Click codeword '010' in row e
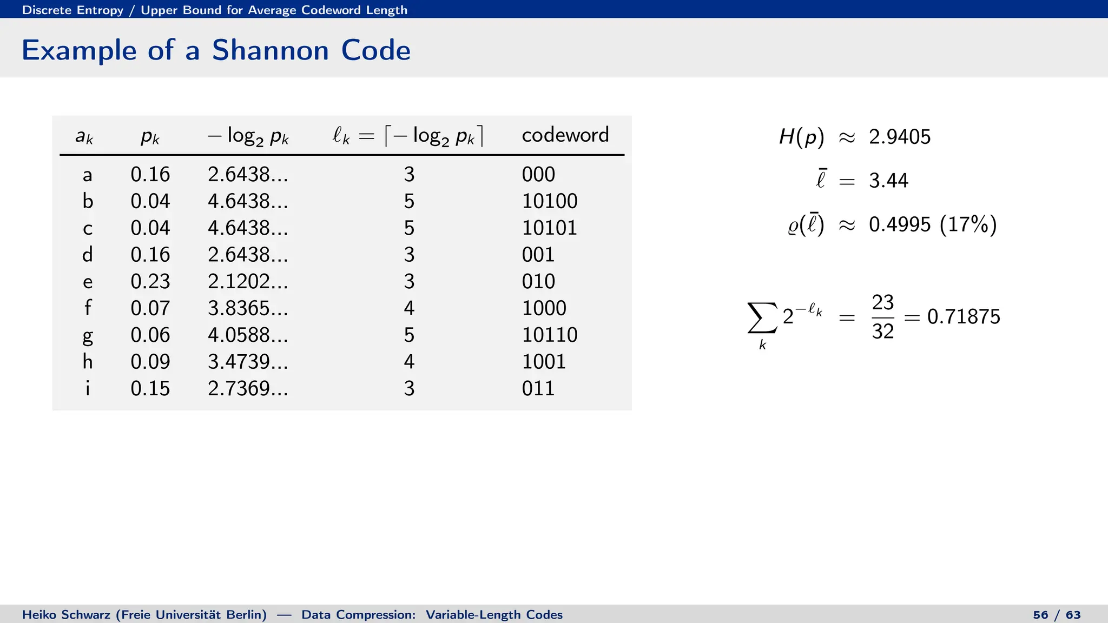Image resolution: width=1108 pixels, height=623 pixels. [538, 281]
